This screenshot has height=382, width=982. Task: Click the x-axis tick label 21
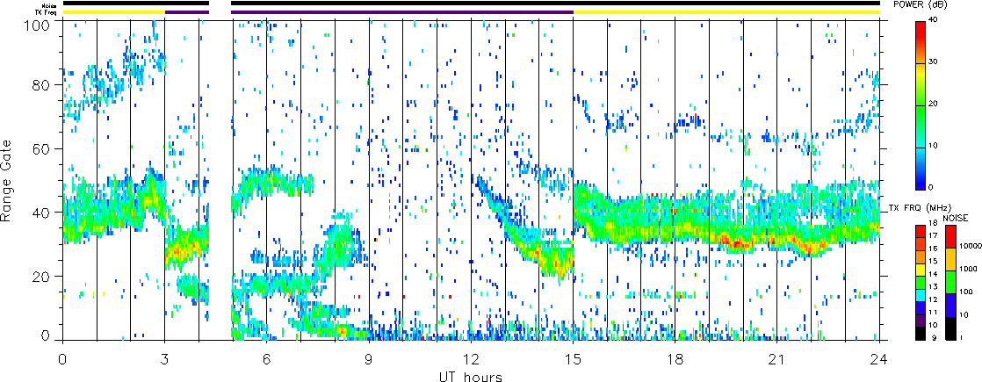click(777, 360)
